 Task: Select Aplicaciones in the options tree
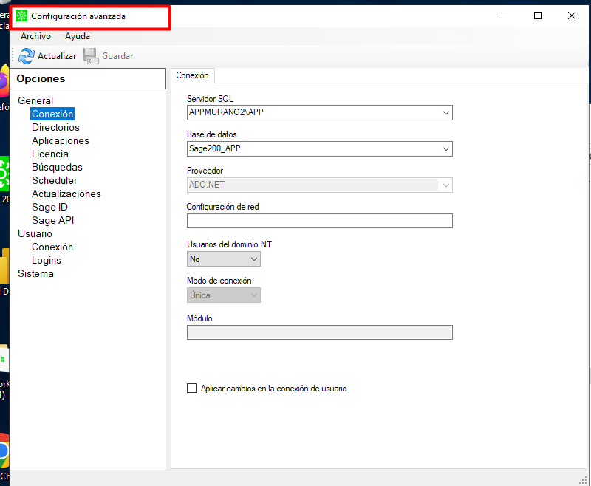pyautogui.click(x=61, y=140)
